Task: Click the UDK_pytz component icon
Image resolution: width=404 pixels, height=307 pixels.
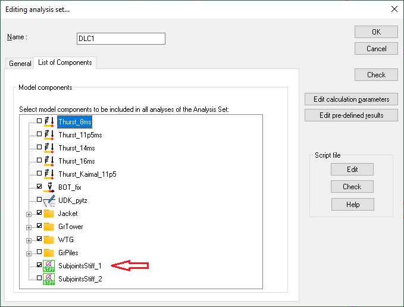Action: pyautogui.click(x=49, y=201)
